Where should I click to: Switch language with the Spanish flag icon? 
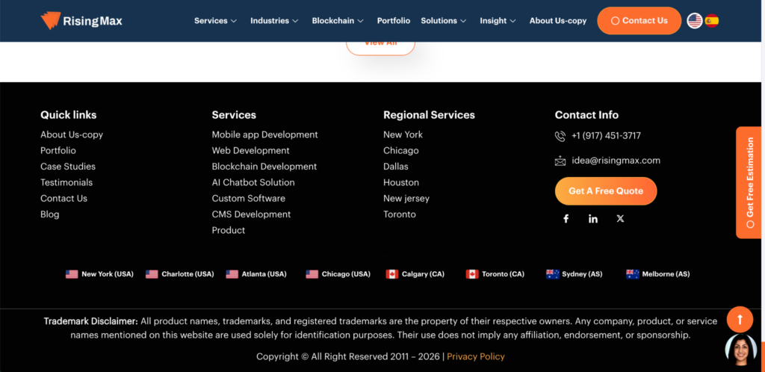(712, 21)
